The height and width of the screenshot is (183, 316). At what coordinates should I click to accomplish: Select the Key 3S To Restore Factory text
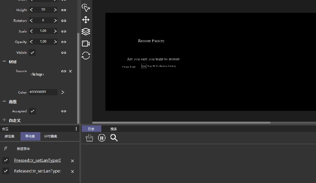pos(162,66)
